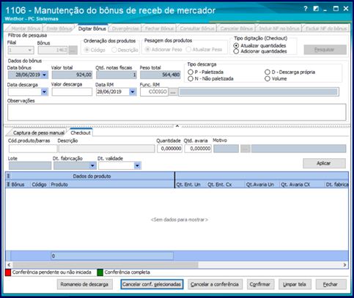Image resolution: width=354 pixels, height=298 pixels.
Task: Open Func. RM lookup ellipsis button
Action: pyautogui.click(x=173, y=92)
